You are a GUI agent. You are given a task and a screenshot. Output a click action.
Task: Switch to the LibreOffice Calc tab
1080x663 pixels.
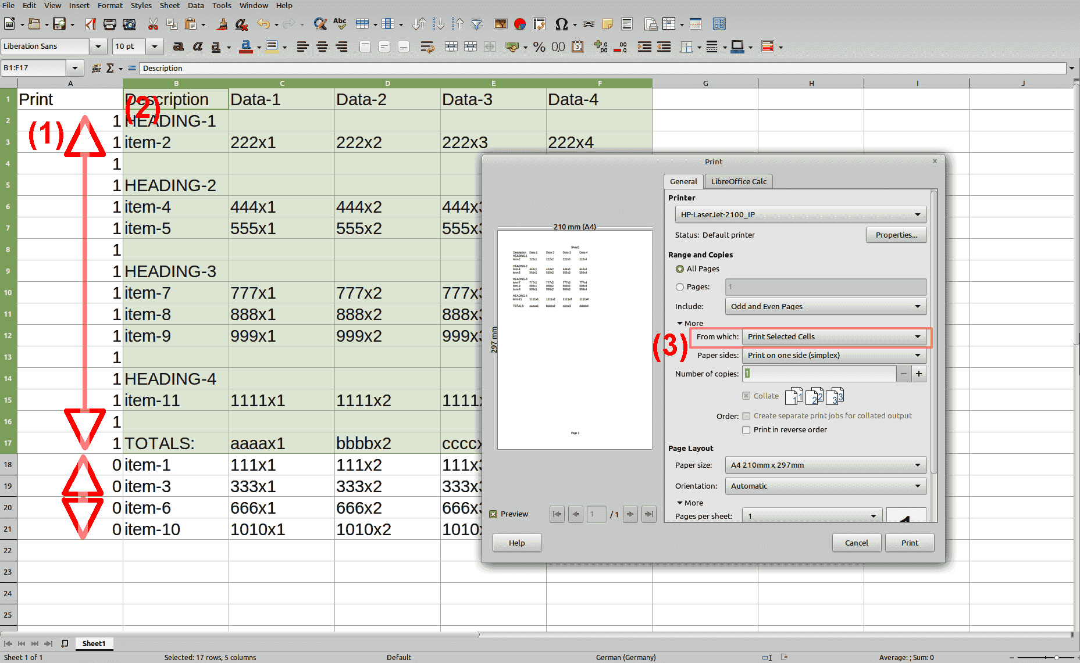[x=739, y=181]
